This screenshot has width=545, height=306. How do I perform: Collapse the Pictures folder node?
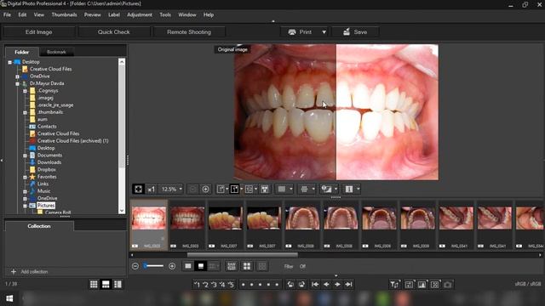pos(25,206)
